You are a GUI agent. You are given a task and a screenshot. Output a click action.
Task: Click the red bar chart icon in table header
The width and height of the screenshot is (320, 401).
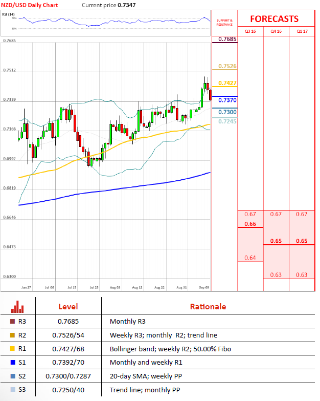18,307
